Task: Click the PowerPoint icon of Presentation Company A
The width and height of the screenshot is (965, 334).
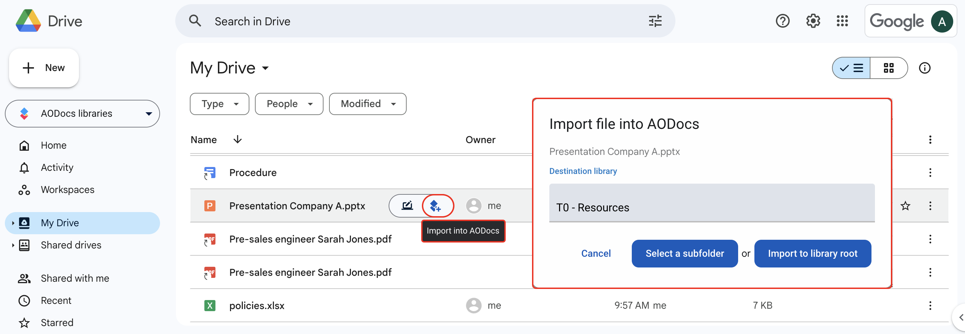Action: 210,206
